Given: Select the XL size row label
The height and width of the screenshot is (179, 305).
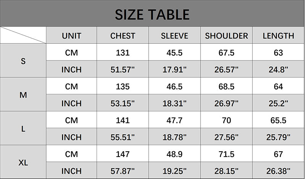Looking at the screenshot, I should click(x=23, y=163).
